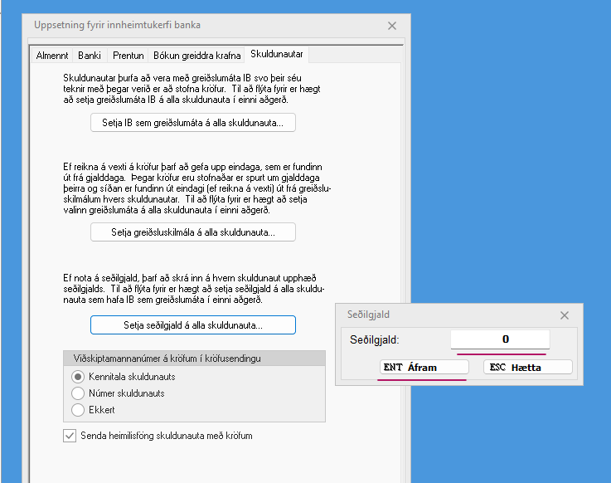Focus the Seðilgjald amount input field
Viewport: 611px width, 483px height.
[x=500, y=339]
